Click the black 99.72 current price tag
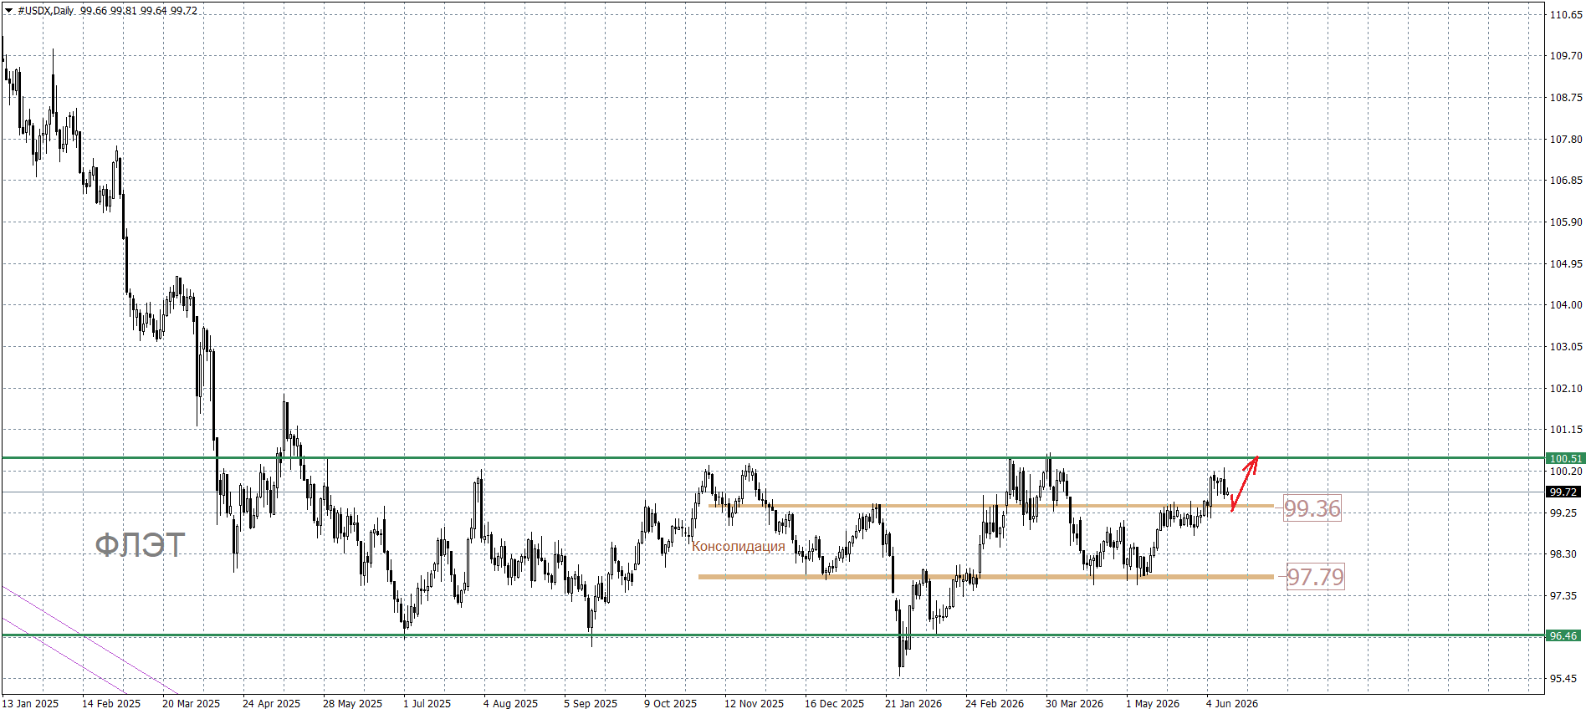The width and height of the screenshot is (1586, 714). [x=1565, y=492]
